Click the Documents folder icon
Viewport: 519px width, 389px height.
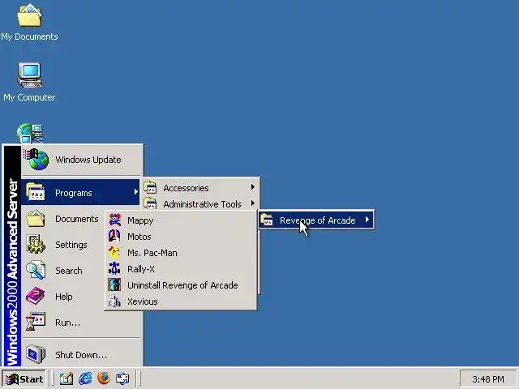(x=36, y=218)
